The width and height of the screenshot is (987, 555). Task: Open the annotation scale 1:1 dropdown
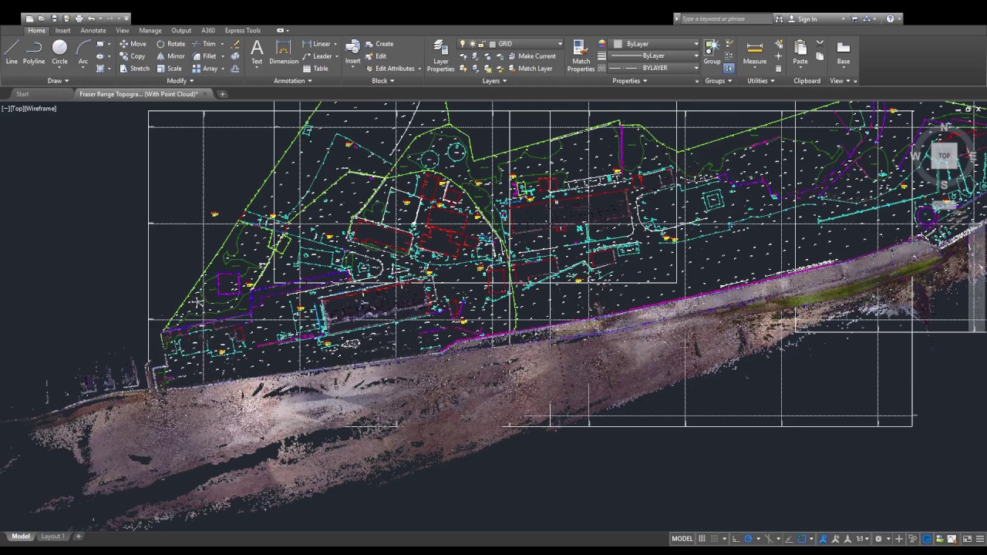(863, 539)
